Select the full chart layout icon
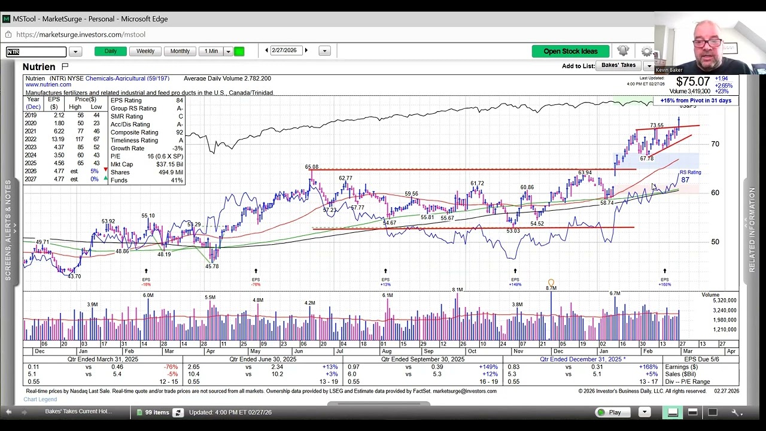766x431 pixels. pos(712,412)
